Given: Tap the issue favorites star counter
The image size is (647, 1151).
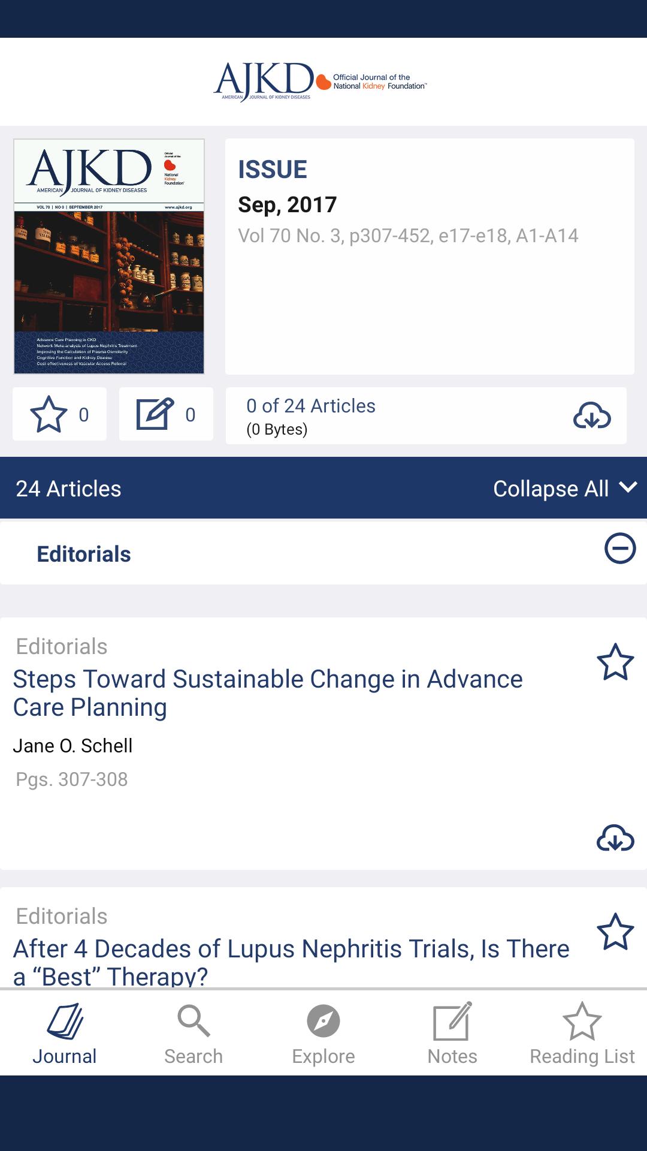Looking at the screenshot, I should click(x=59, y=414).
